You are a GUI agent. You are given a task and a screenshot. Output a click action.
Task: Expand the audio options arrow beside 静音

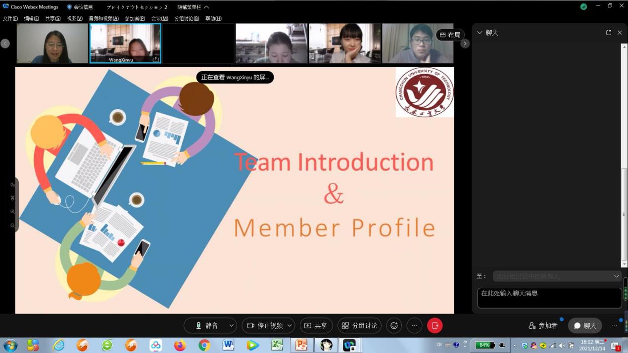point(231,325)
